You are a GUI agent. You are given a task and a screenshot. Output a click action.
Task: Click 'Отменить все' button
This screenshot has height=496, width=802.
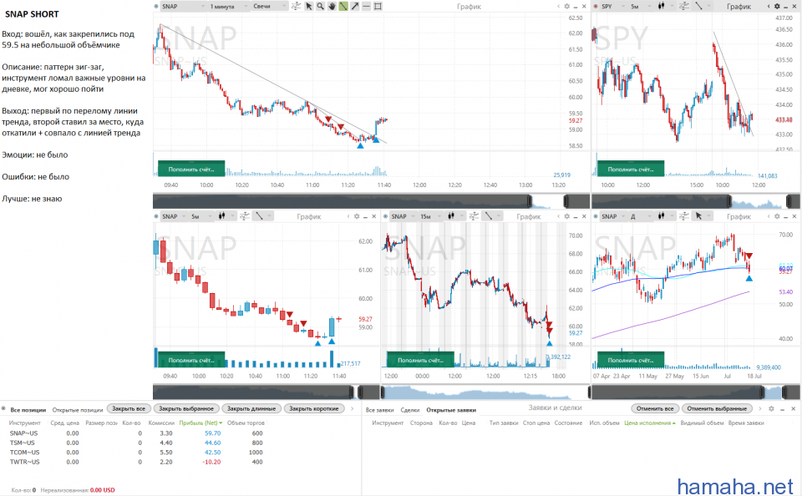pos(655,408)
